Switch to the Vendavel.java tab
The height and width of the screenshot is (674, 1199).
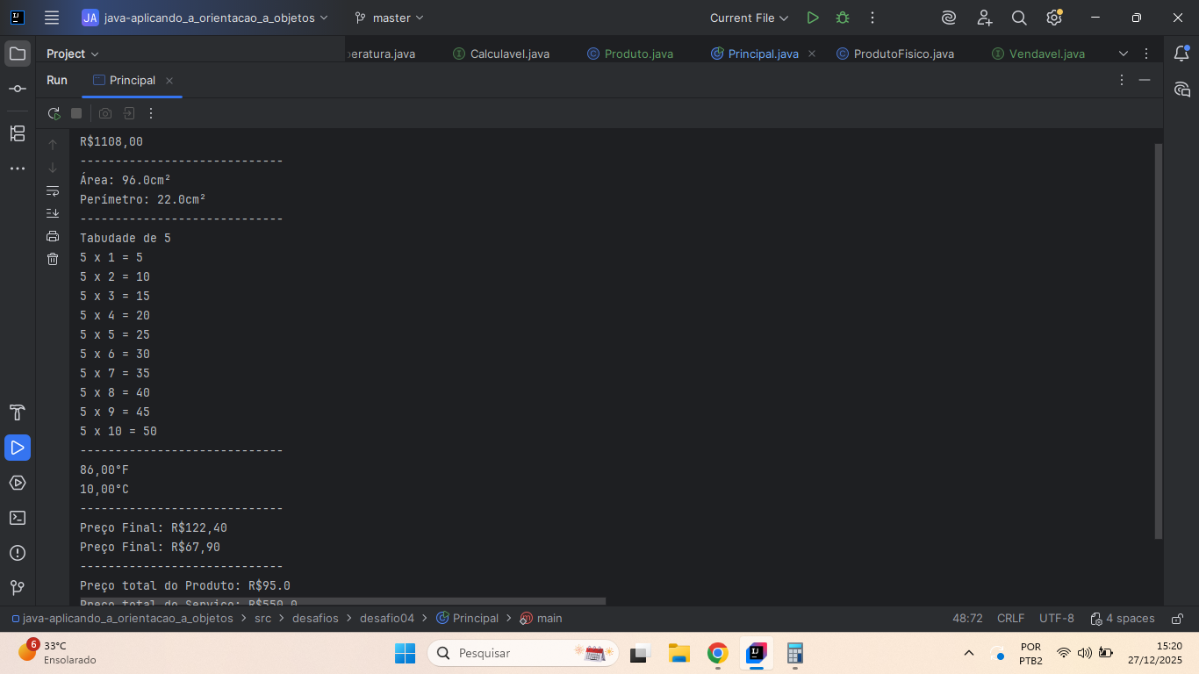pyautogui.click(x=1038, y=54)
